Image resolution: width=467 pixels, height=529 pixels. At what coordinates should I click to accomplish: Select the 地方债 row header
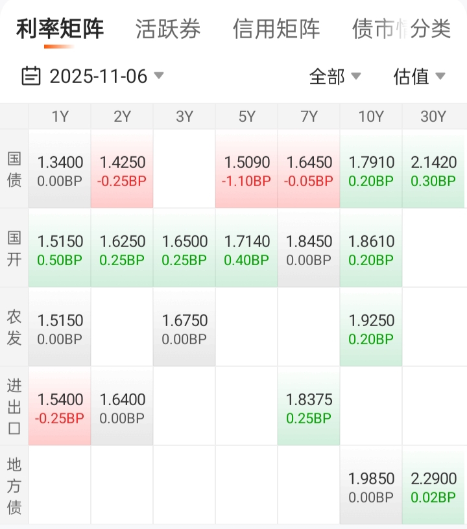click(14, 486)
